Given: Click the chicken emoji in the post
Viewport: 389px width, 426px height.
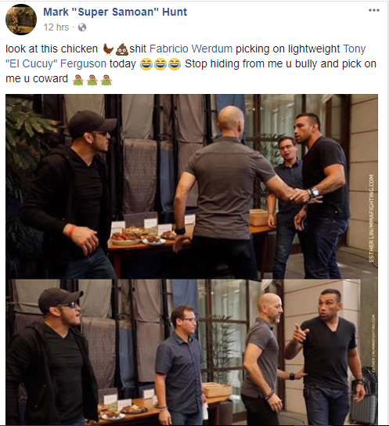Looking at the screenshot, I should [x=108, y=49].
